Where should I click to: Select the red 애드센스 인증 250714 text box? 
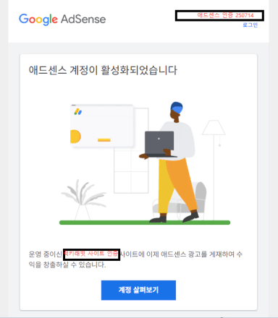tap(219, 16)
